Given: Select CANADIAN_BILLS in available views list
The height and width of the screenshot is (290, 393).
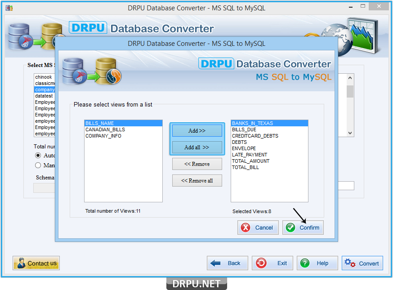Looking at the screenshot, I should [123, 129].
